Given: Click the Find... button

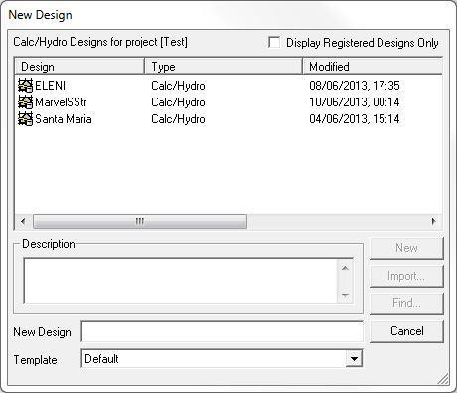Looking at the screenshot, I should click(406, 303).
